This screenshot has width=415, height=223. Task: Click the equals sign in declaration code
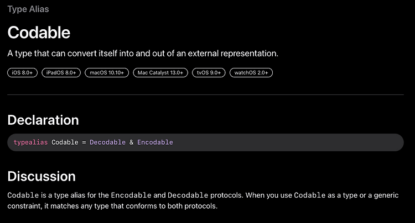pyautogui.click(x=84, y=142)
